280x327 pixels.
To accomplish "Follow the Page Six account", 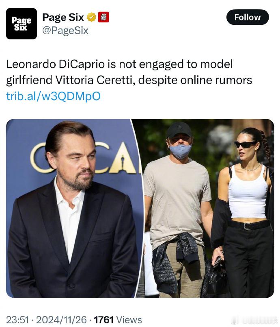I will coord(248,17).
